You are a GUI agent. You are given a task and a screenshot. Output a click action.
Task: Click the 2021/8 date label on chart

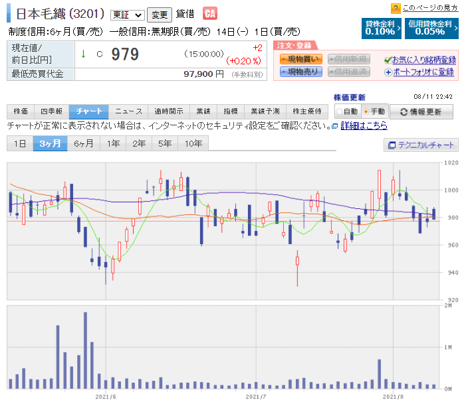point(393,397)
